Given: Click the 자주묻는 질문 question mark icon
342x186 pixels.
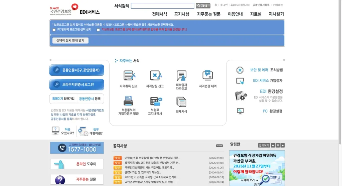Looking at the screenshot, I should 60,180.
